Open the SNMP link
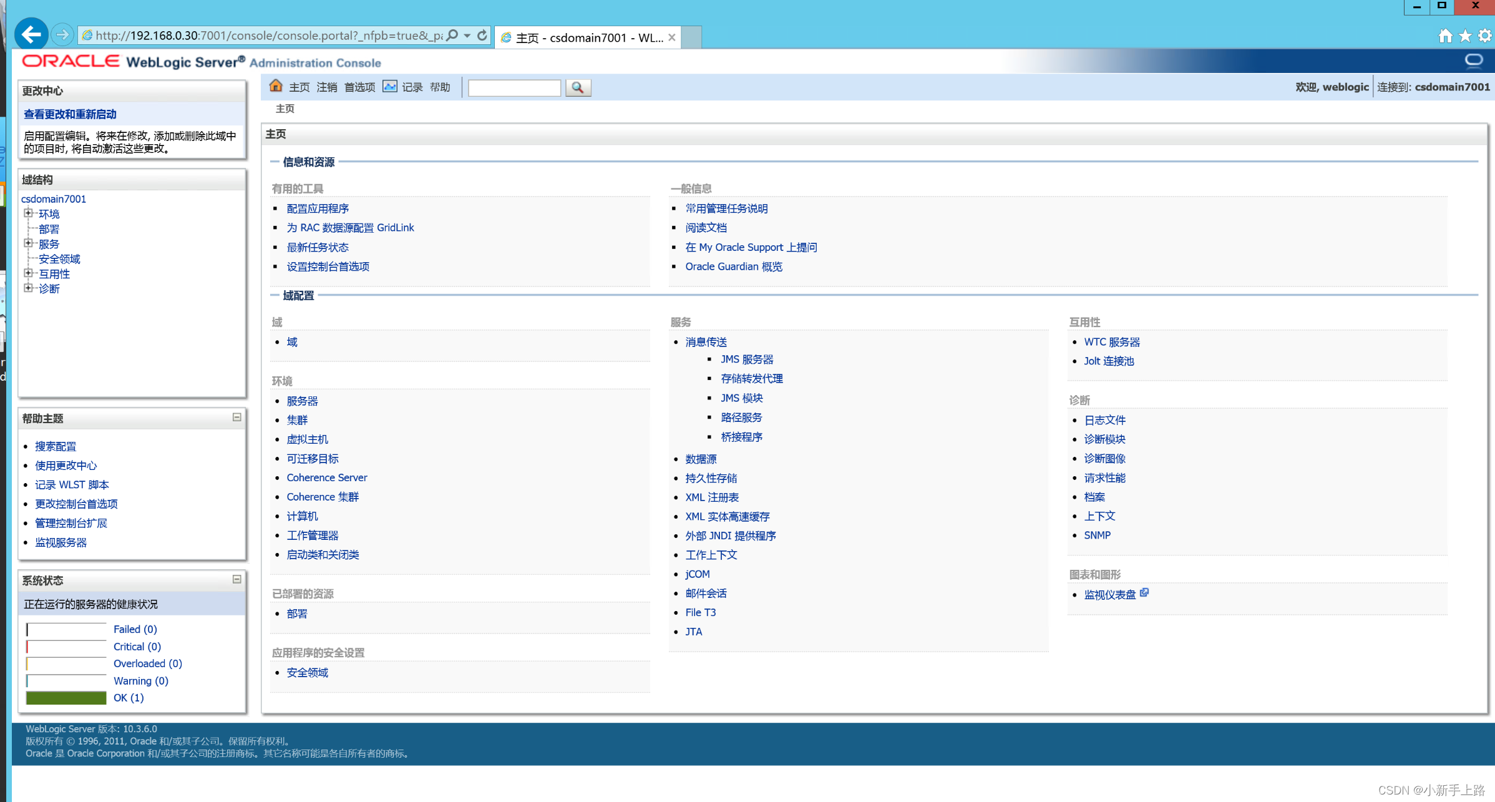 tap(1097, 535)
